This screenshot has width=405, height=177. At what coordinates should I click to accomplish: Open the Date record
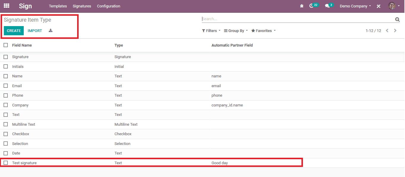tap(16, 153)
